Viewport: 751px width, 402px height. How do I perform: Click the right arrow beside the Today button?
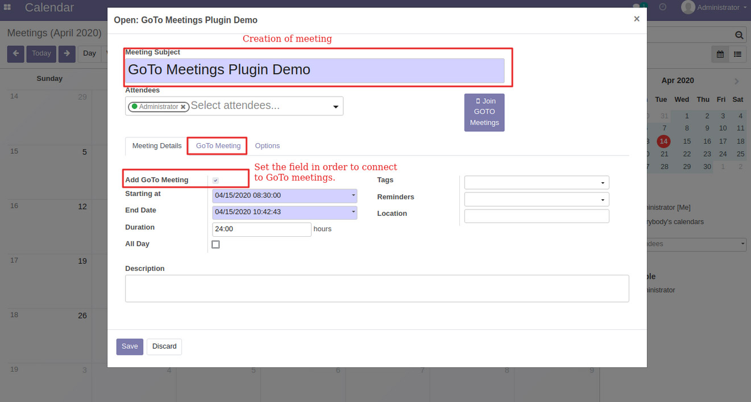click(67, 54)
